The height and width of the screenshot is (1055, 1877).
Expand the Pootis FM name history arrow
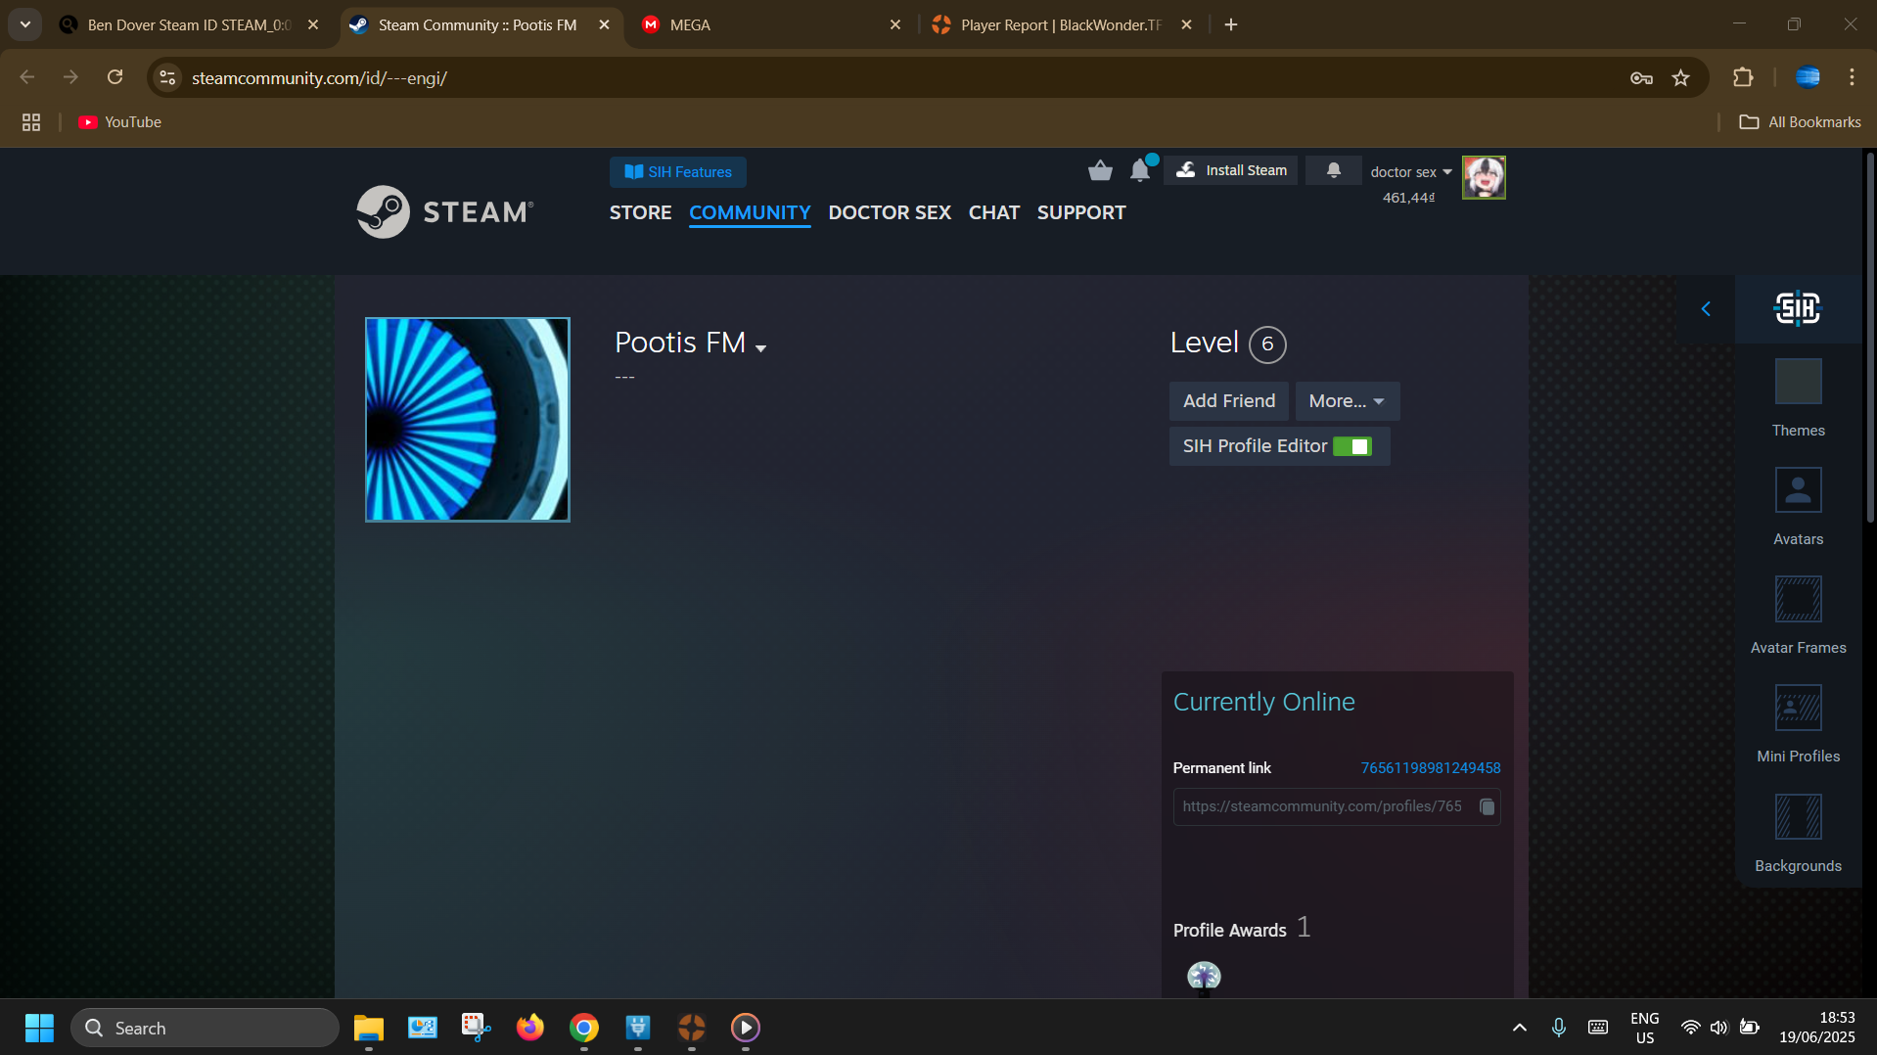tap(761, 348)
